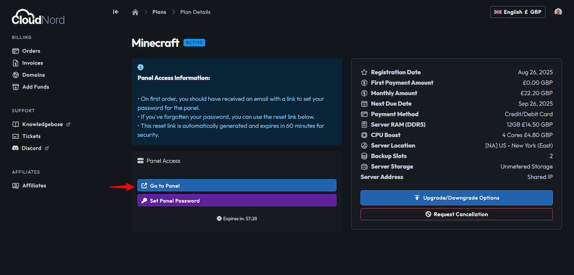
Task: Click the Next Due Date calendar icon
Action: [364, 104]
